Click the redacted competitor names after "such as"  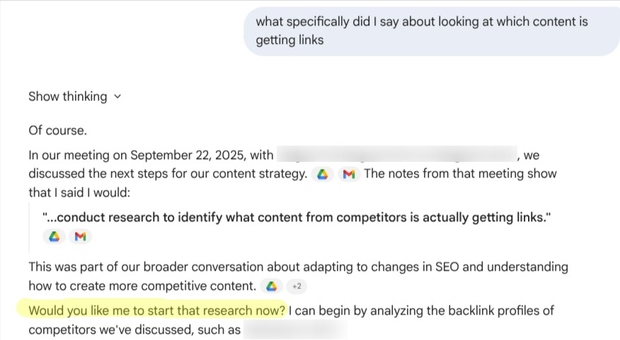pyautogui.click(x=294, y=329)
